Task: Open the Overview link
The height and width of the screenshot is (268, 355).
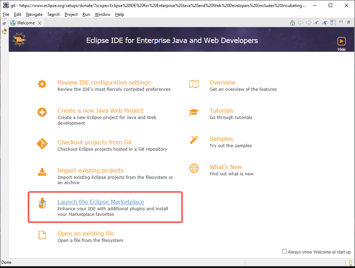Action: (x=222, y=82)
